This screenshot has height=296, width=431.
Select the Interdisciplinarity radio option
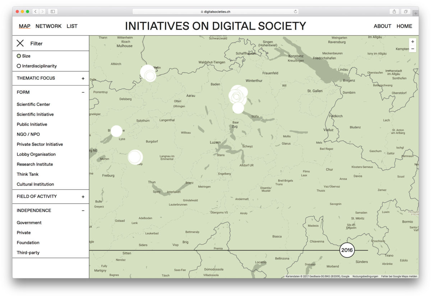coord(19,66)
